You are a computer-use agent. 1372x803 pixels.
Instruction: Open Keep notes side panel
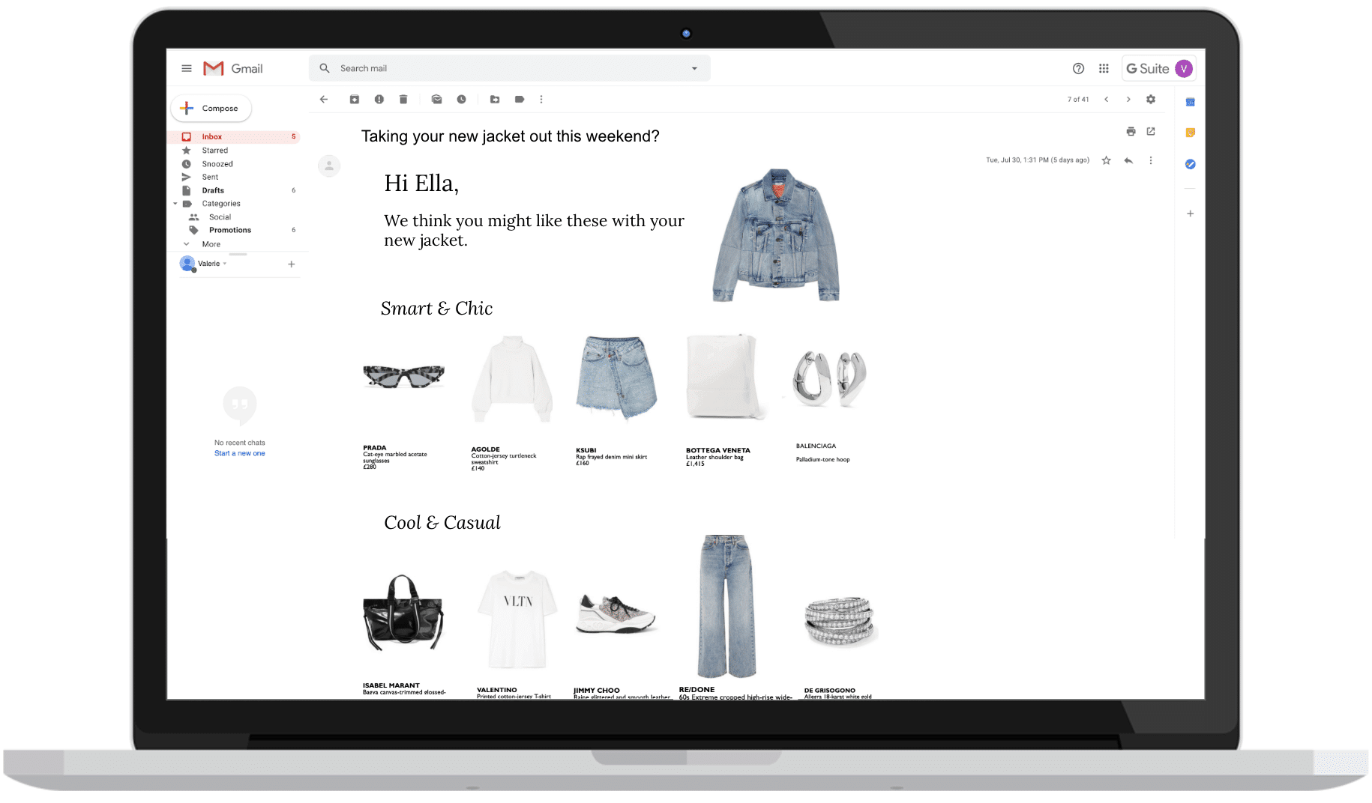[1190, 133]
